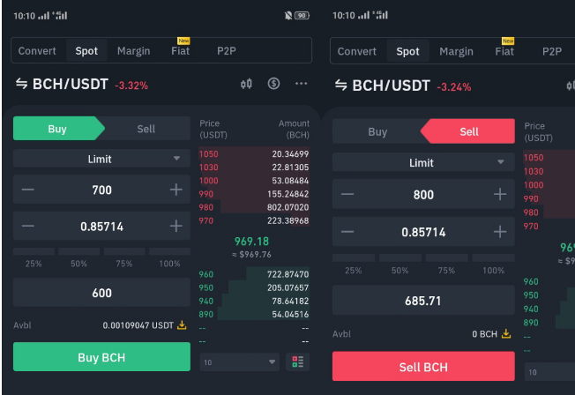
Task: Select ask row 1050 with 20.34699
Action: 254,153
